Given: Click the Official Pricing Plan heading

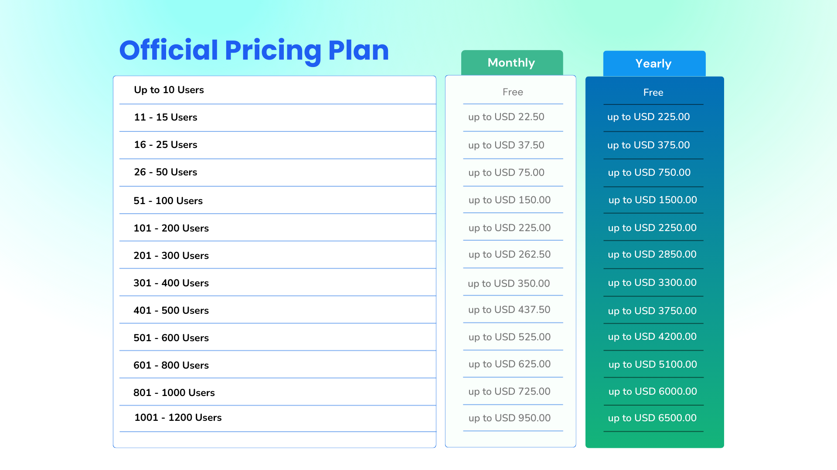Looking at the screenshot, I should [254, 50].
